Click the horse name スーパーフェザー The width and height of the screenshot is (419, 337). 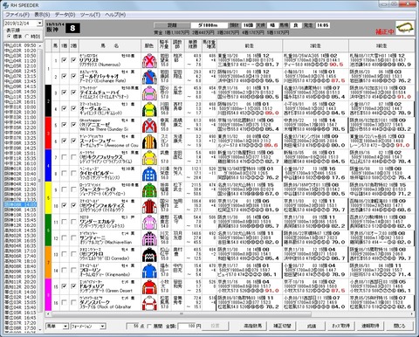[x=97, y=141]
